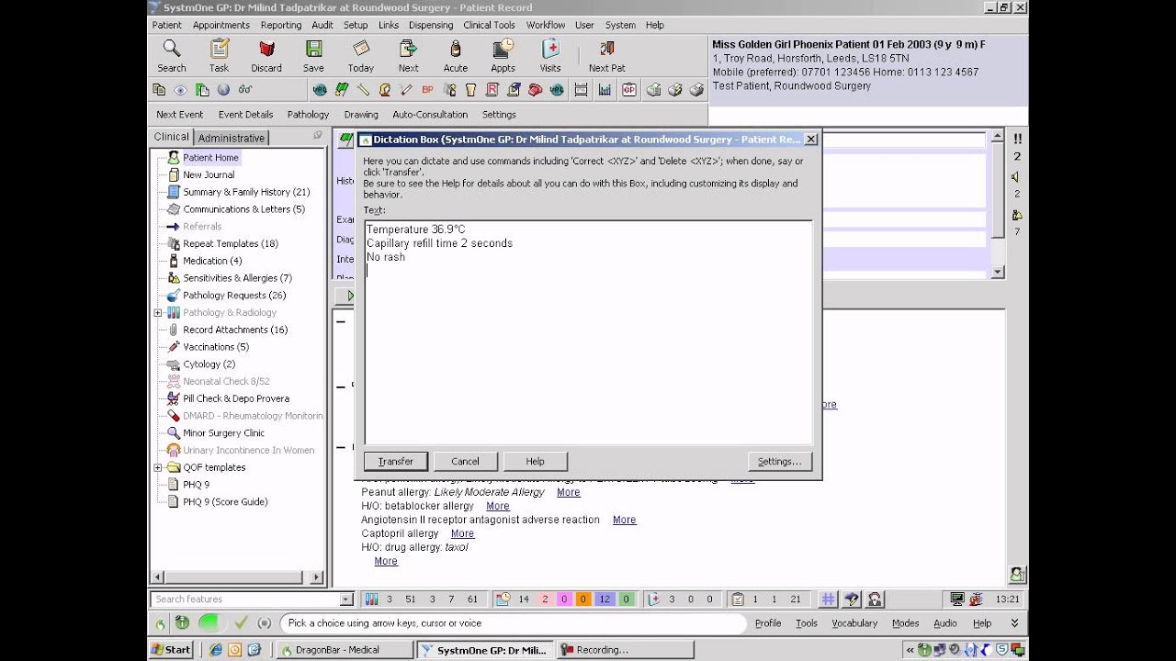Click Start button on taskbar
This screenshot has width=1176, height=661.
pos(172,649)
